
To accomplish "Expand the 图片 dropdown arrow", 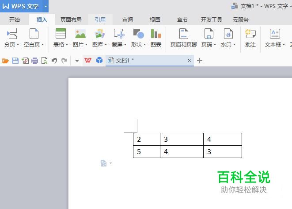I will pyautogui.click(x=86, y=45).
